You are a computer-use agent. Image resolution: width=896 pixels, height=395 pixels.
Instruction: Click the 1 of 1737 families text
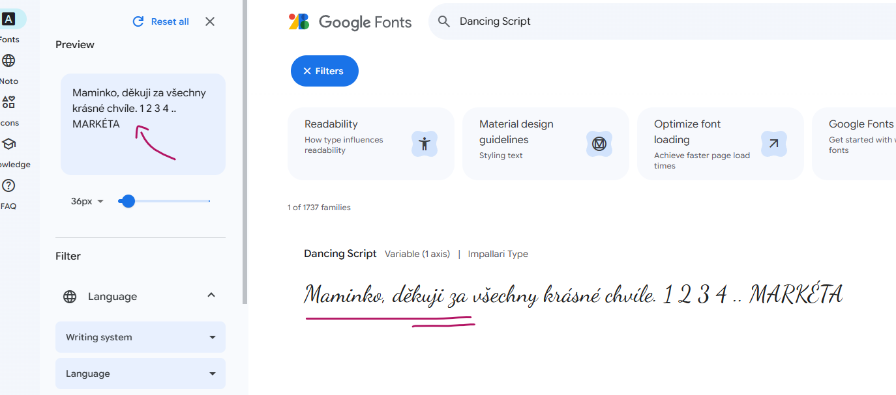click(x=319, y=208)
